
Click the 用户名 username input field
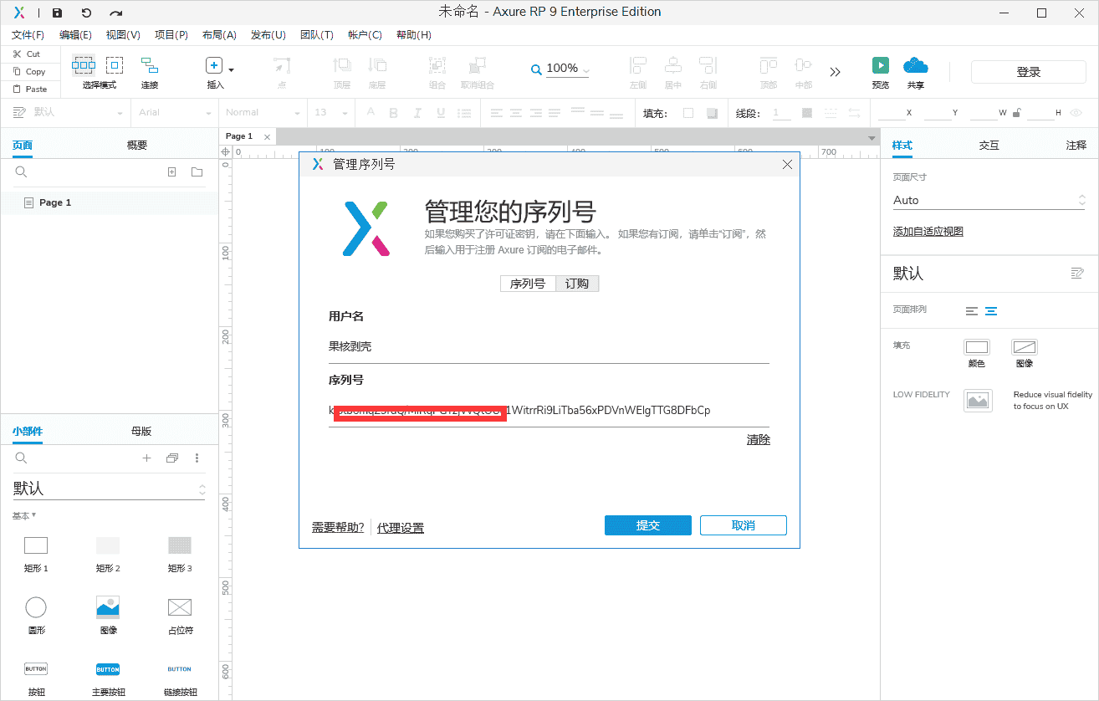[x=548, y=346]
